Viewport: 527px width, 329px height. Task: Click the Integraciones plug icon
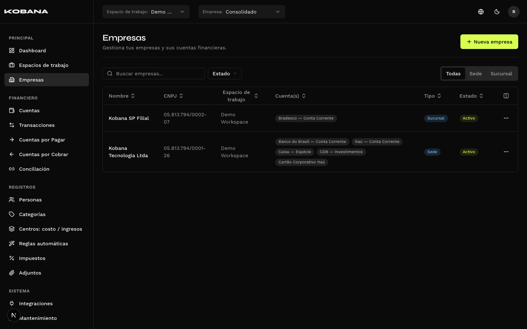(x=12, y=303)
